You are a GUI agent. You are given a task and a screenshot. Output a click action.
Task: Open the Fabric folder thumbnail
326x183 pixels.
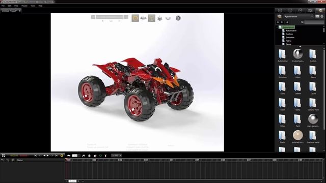point(297,71)
